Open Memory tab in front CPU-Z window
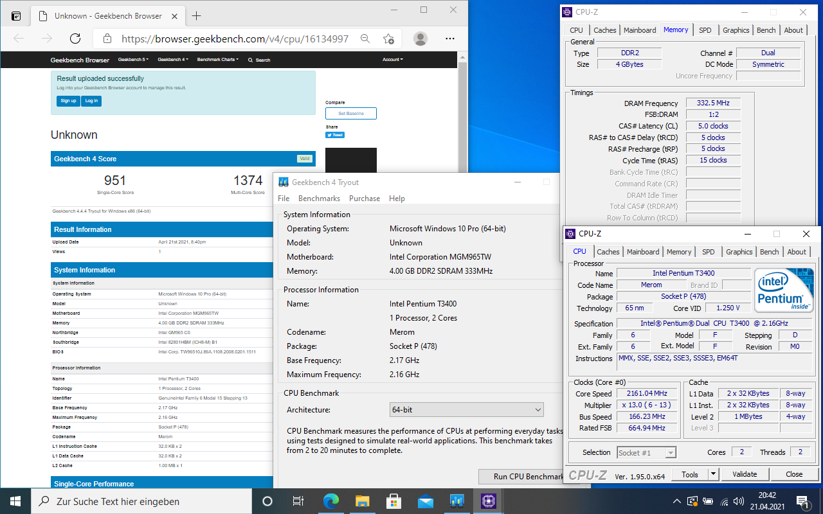Image resolution: width=823 pixels, height=514 pixels. tap(679, 252)
